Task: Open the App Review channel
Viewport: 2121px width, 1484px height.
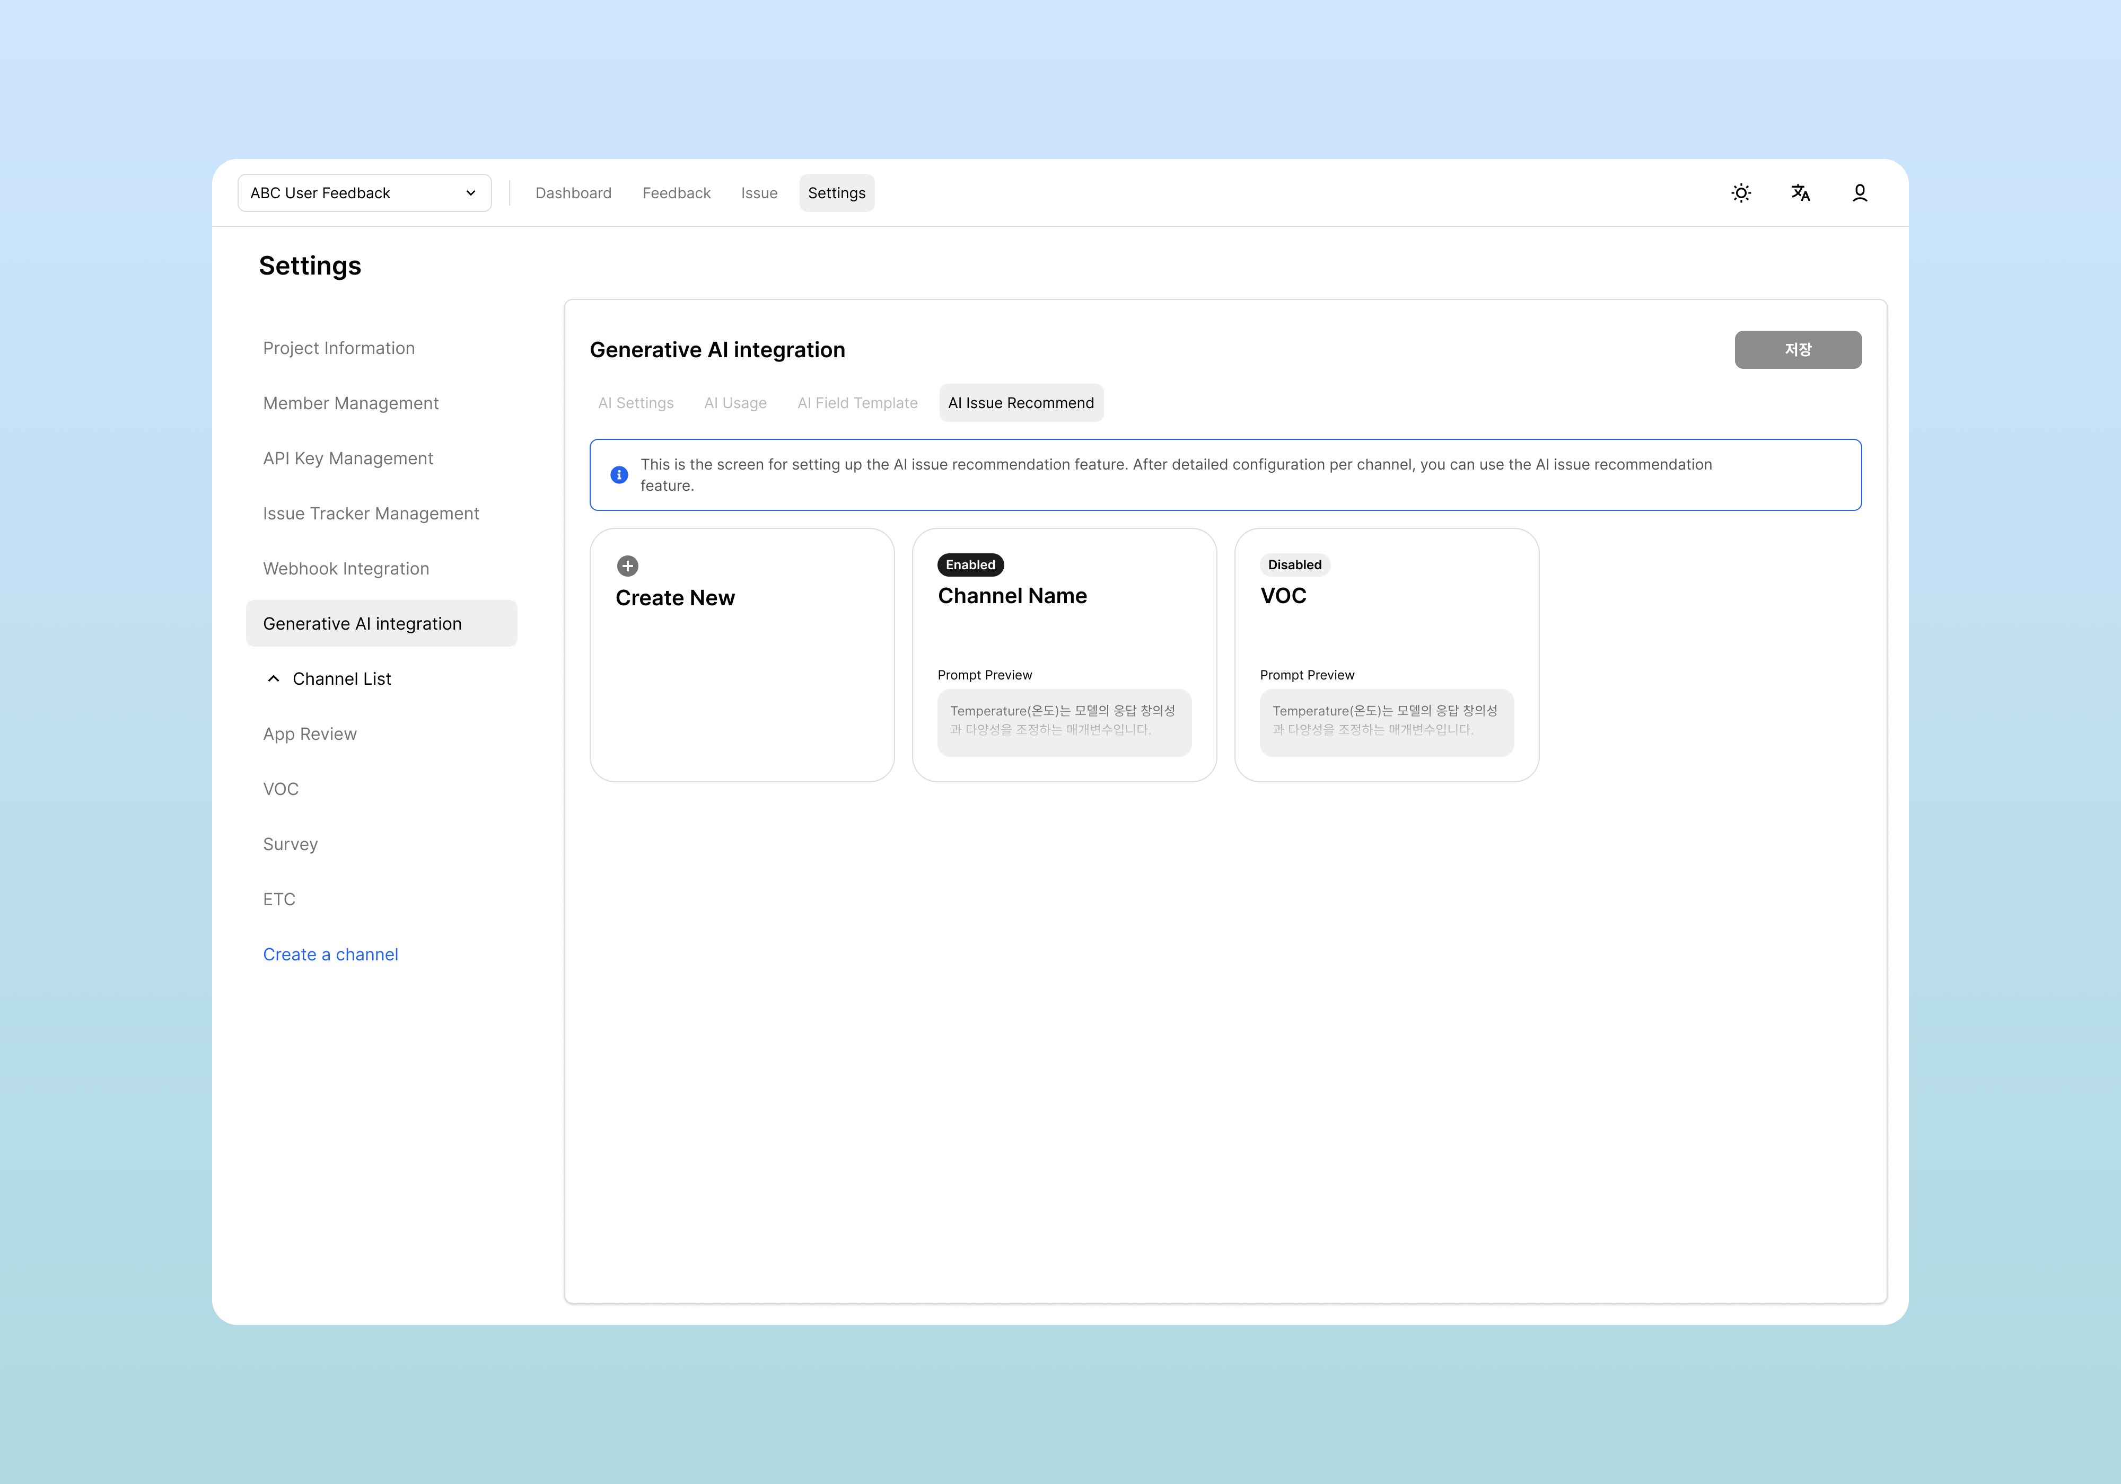Action: [x=310, y=734]
